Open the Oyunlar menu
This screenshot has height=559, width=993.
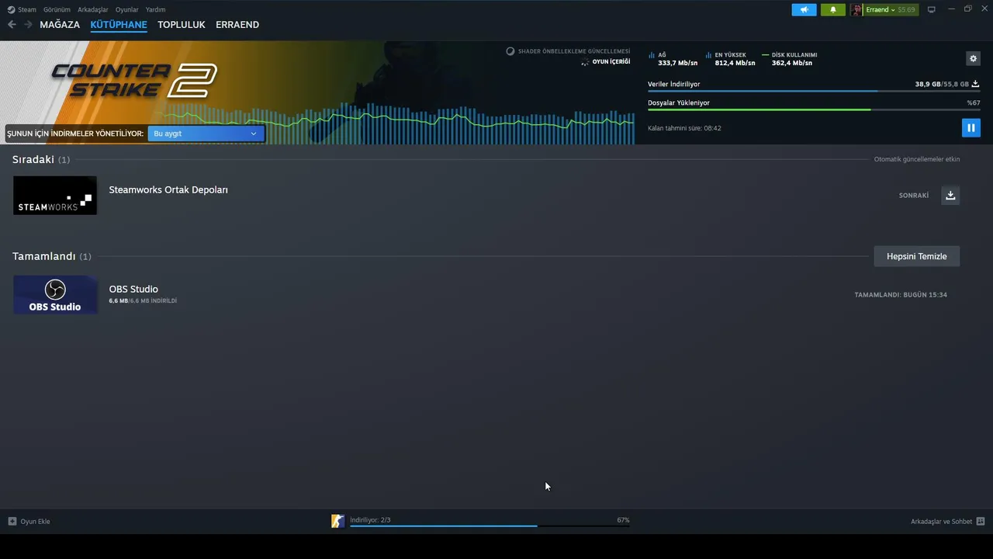[127, 10]
